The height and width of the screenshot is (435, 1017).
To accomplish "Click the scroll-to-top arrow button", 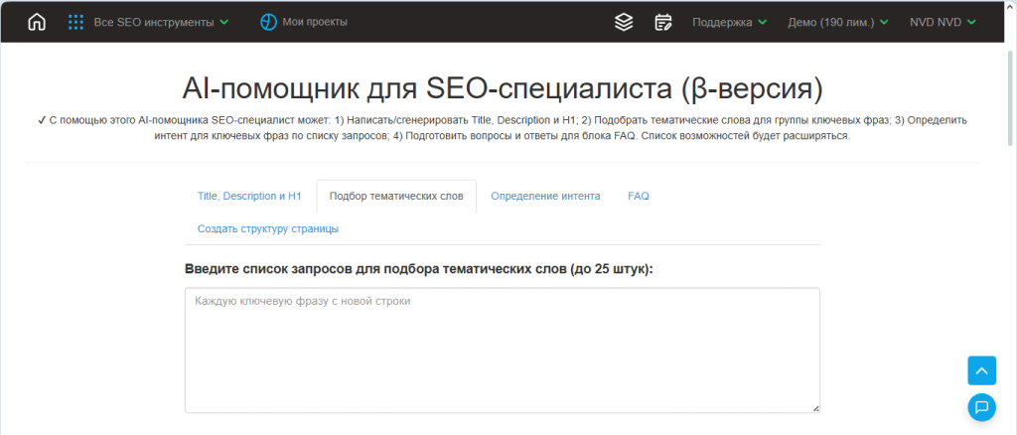I will click(x=981, y=370).
